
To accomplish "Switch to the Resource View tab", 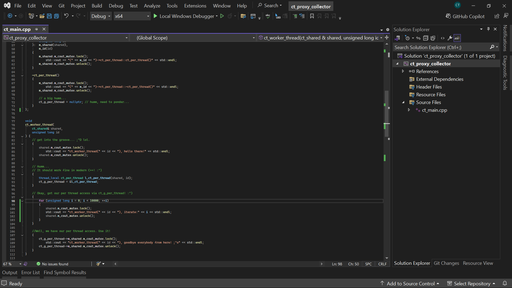I will (478, 263).
